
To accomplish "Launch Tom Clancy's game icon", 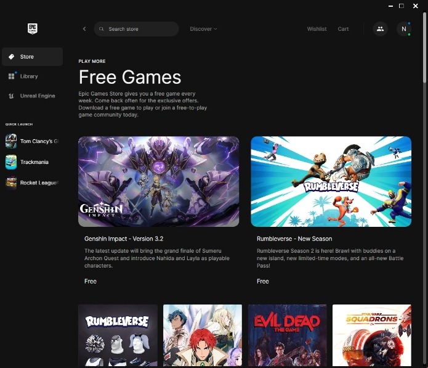I will (11, 141).
